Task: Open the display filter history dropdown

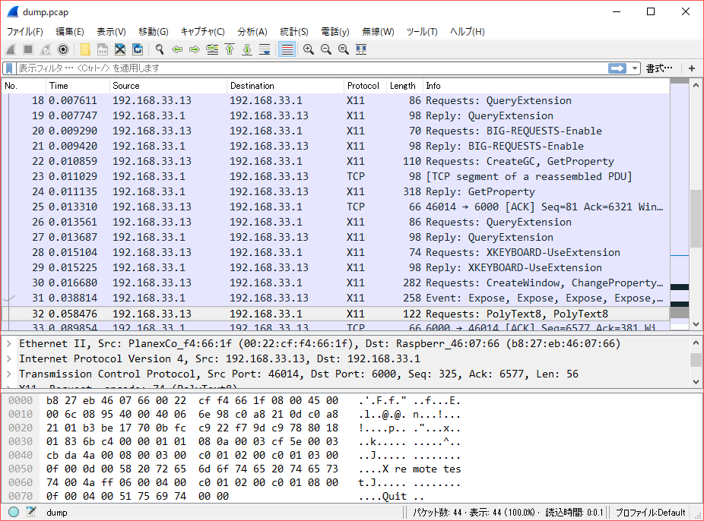Action: [x=635, y=68]
